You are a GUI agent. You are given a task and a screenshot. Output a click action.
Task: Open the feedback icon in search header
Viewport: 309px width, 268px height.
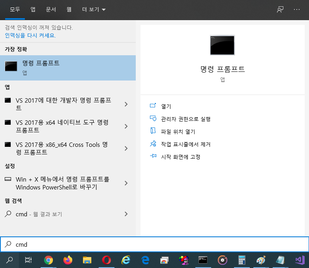click(280, 9)
